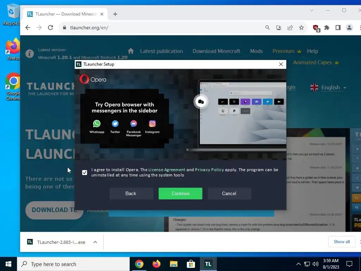Open the Privacy Policy link
This screenshot has height=271, width=361.
(x=209, y=170)
